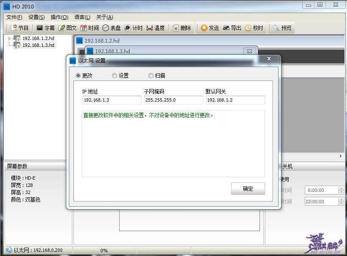Click the 删除 (Delete) toolbar icon

pyautogui.click(x=176, y=28)
